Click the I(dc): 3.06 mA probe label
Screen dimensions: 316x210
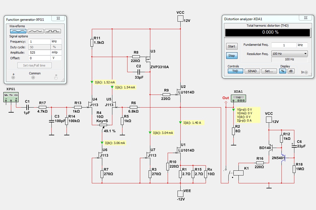(115, 143)
